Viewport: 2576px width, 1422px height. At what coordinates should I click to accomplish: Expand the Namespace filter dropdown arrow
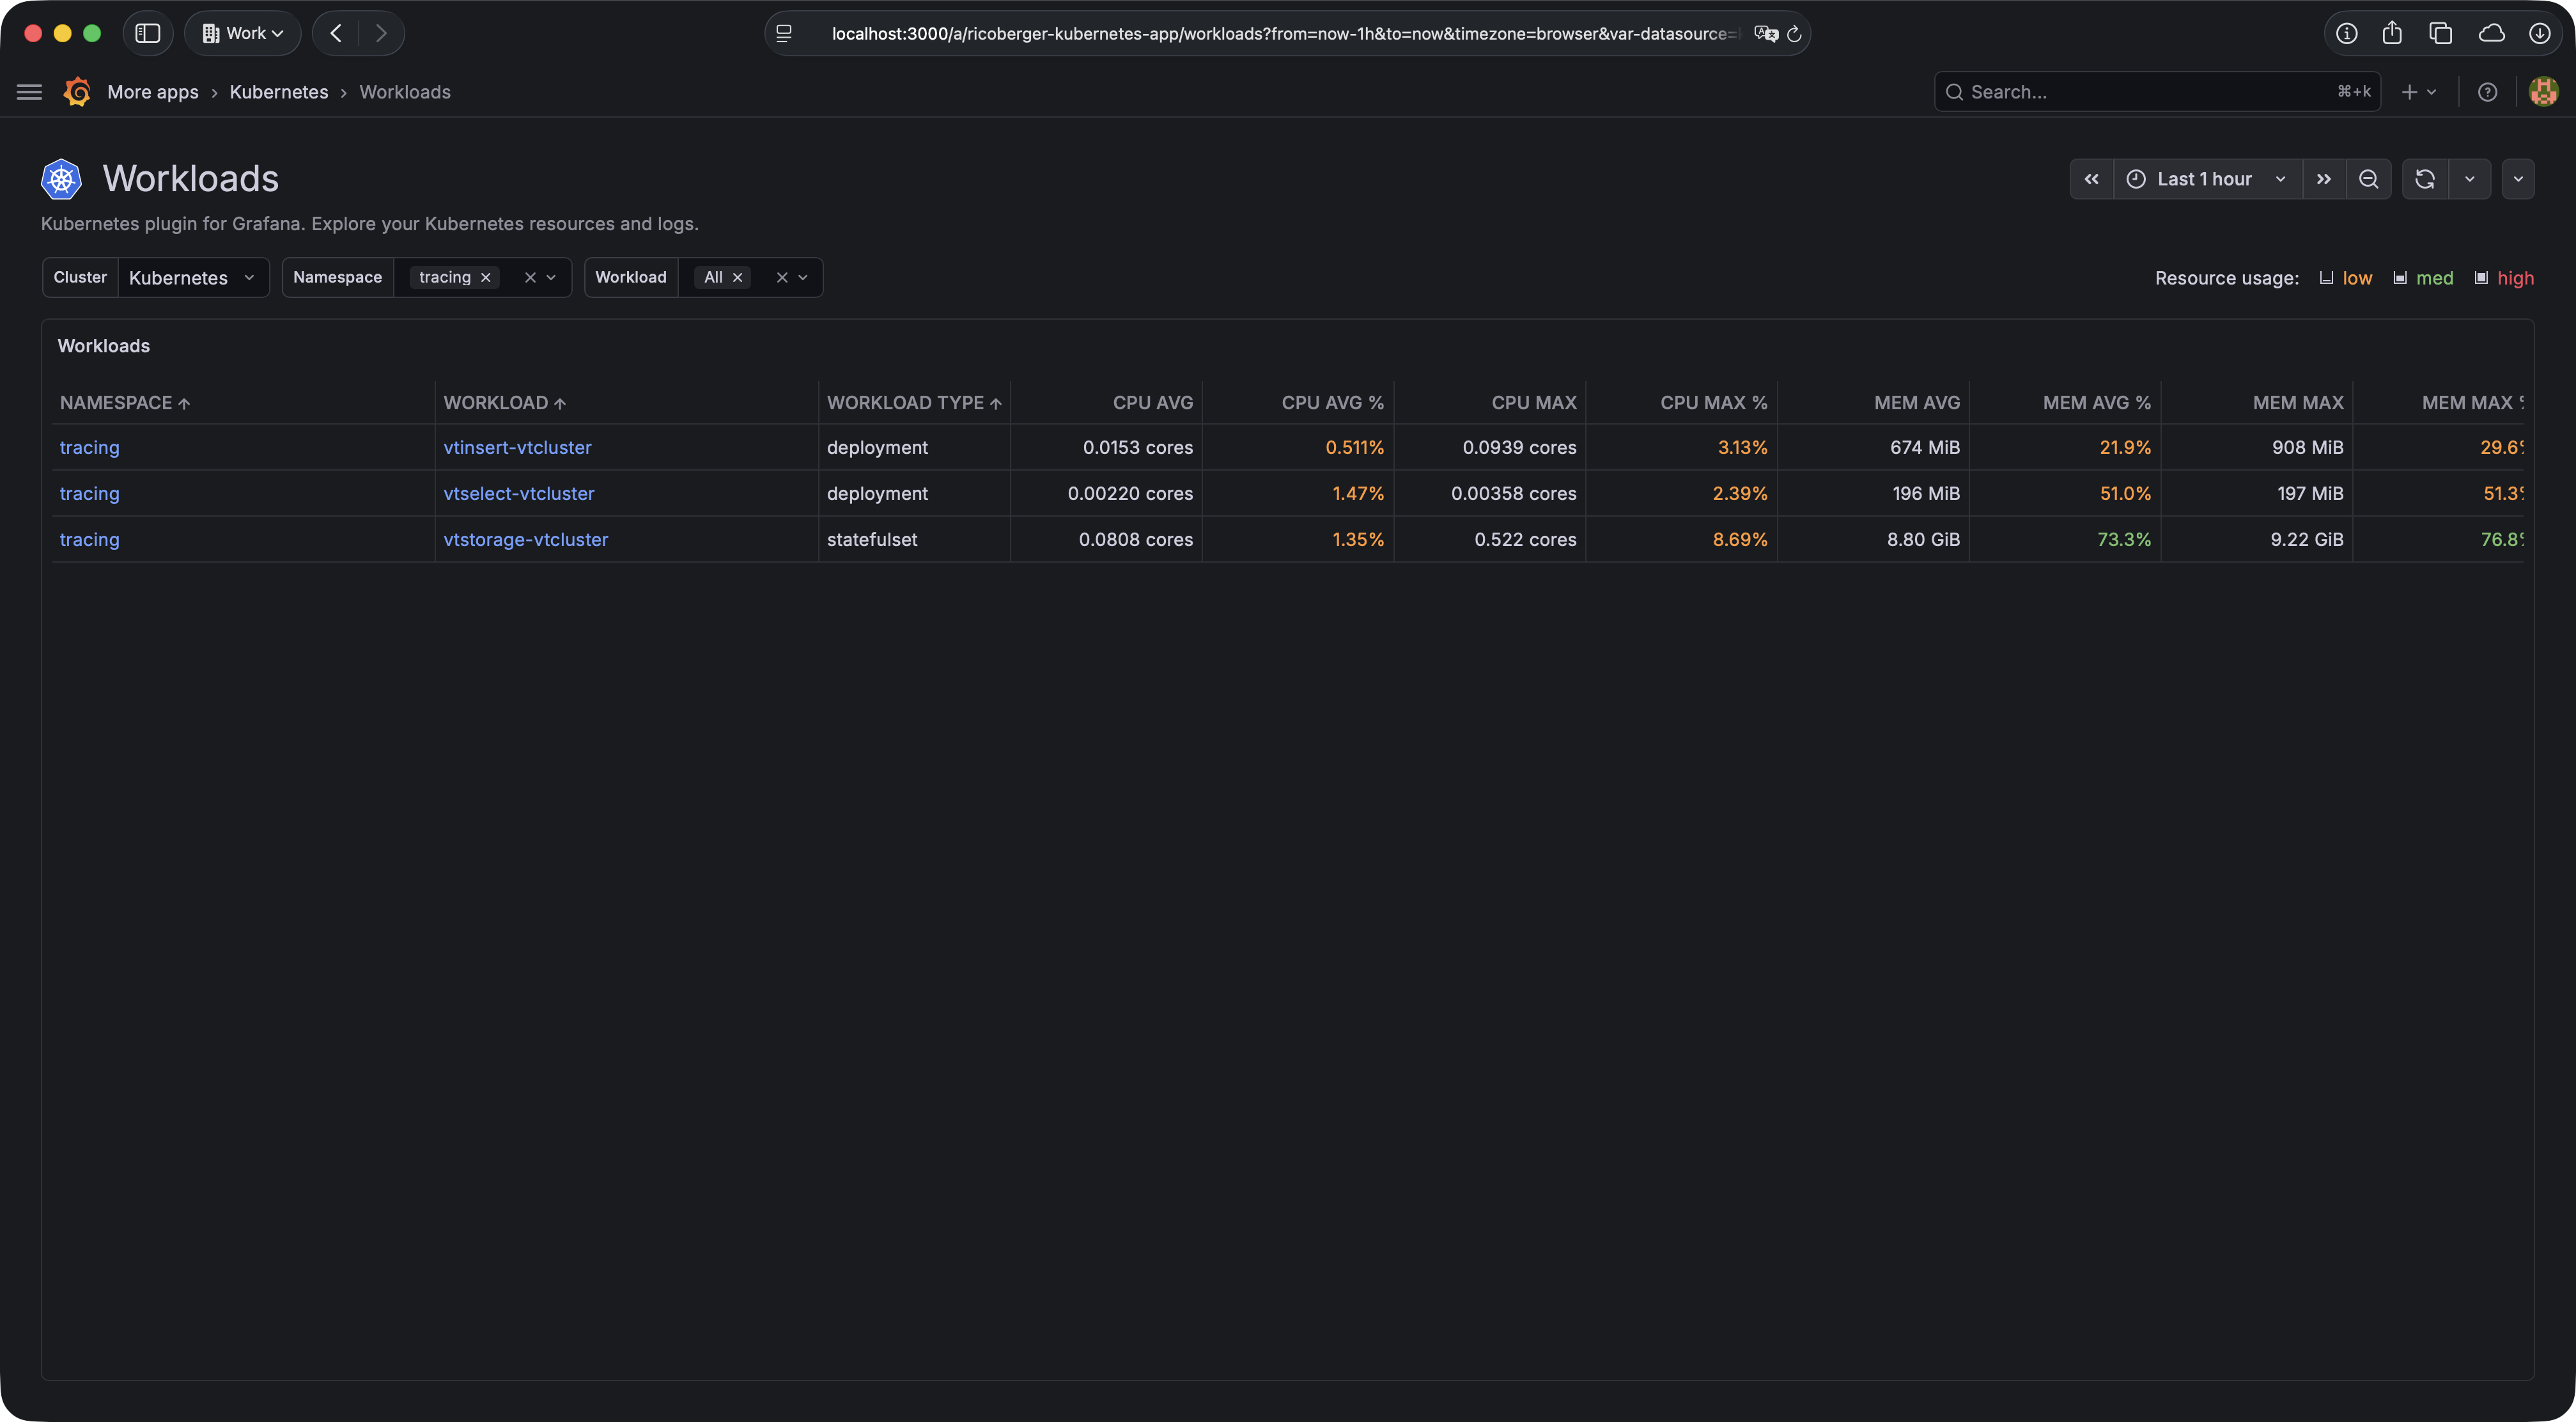click(551, 277)
